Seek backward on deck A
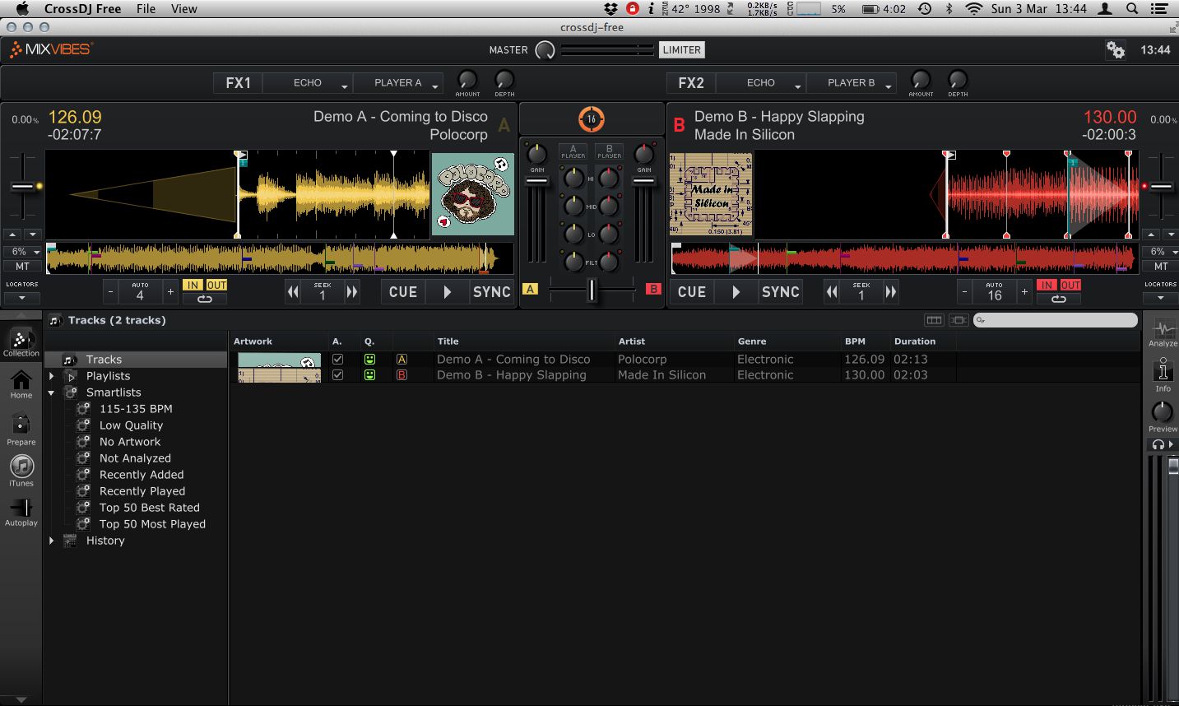 [x=293, y=291]
